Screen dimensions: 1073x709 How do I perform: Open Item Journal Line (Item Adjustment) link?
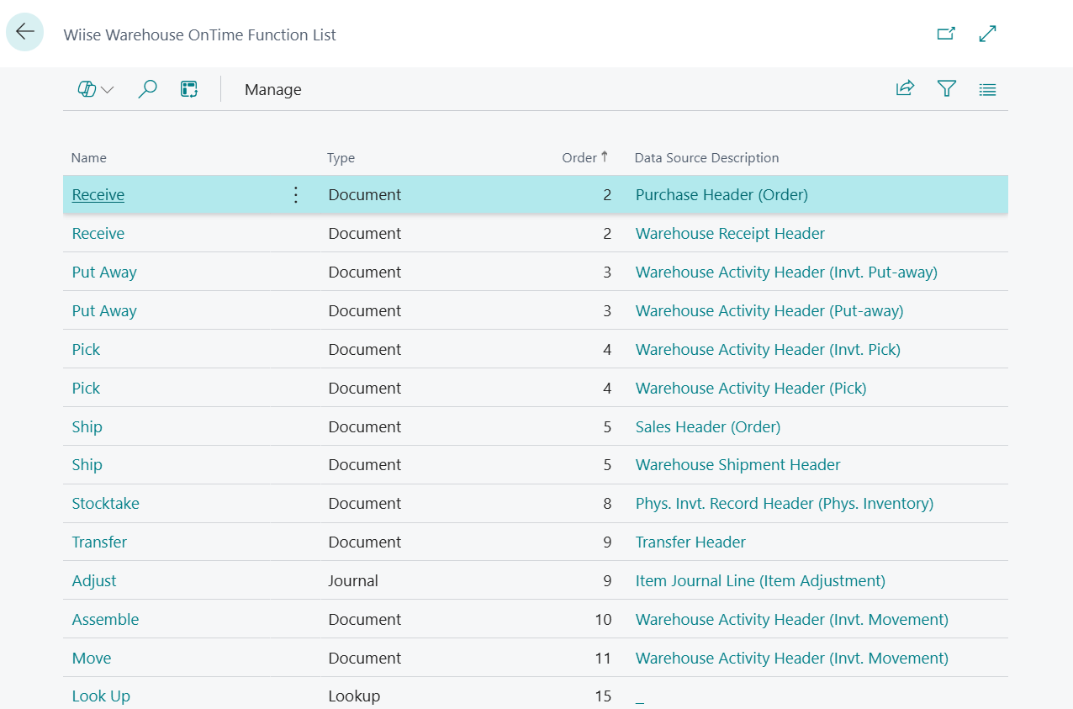pos(759,580)
